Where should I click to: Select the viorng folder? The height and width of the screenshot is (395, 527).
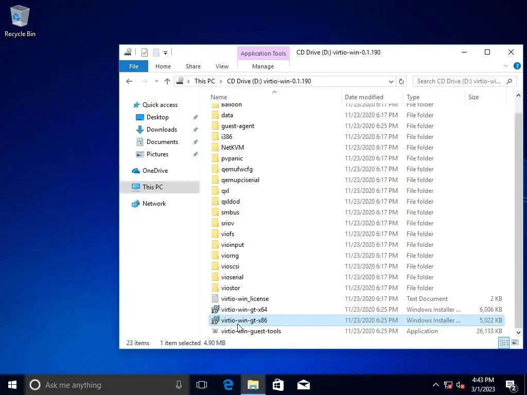click(x=230, y=256)
